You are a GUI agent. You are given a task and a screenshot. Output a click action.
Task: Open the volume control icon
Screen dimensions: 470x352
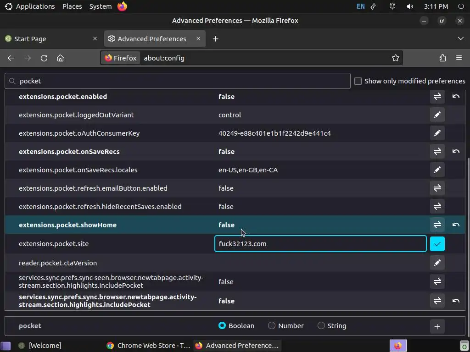(409, 6)
